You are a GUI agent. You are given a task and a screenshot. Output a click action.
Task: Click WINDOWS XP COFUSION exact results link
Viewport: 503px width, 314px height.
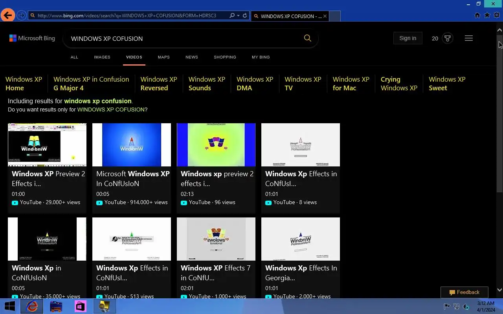coord(111,110)
